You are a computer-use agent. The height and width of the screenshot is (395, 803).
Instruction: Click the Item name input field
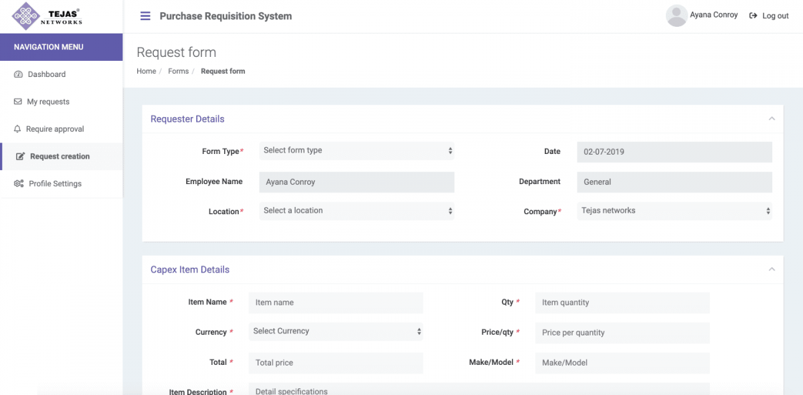pyautogui.click(x=335, y=303)
